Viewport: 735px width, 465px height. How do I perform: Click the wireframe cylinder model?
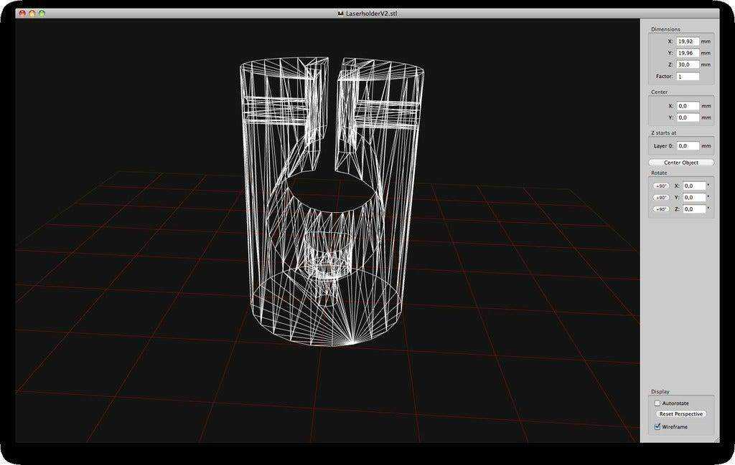click(331, 201)
